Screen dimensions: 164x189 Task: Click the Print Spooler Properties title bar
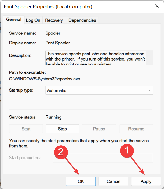click(54, 6)
